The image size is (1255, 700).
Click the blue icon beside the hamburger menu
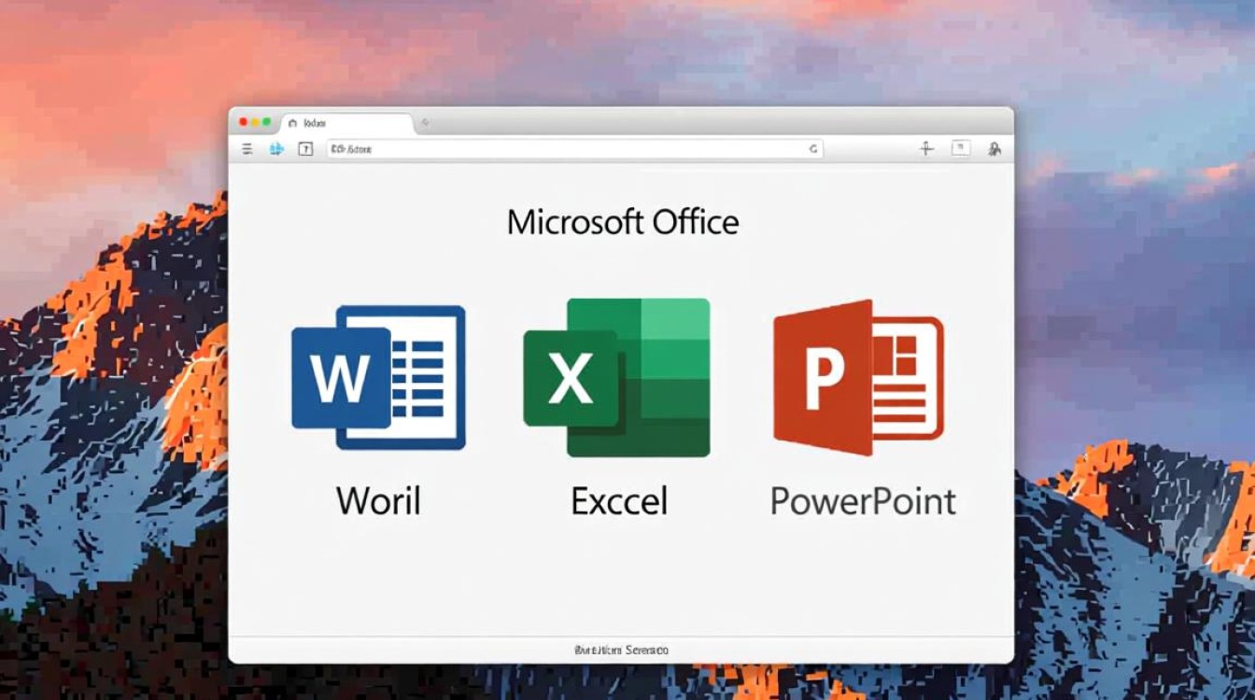pos(276,148)
